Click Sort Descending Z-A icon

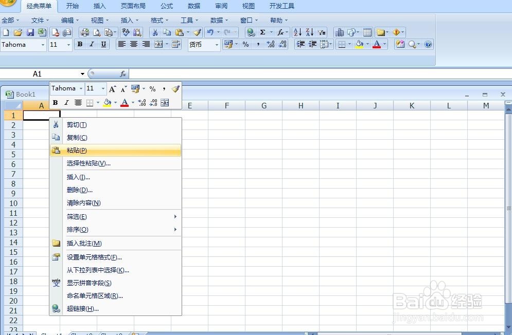point(310,32)
